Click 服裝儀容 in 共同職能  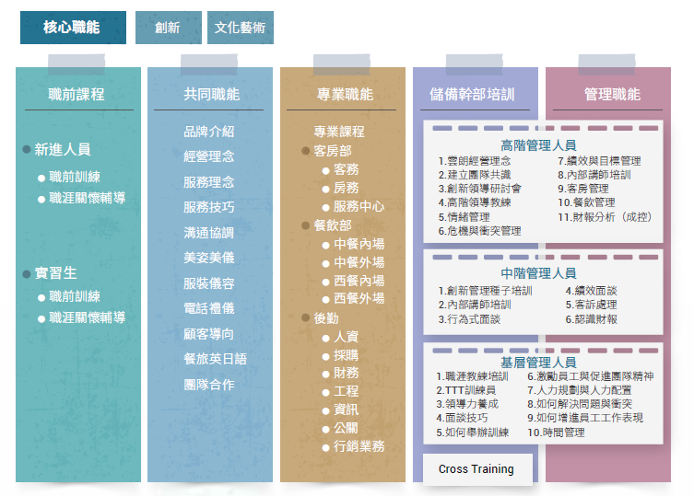[209, 283]
